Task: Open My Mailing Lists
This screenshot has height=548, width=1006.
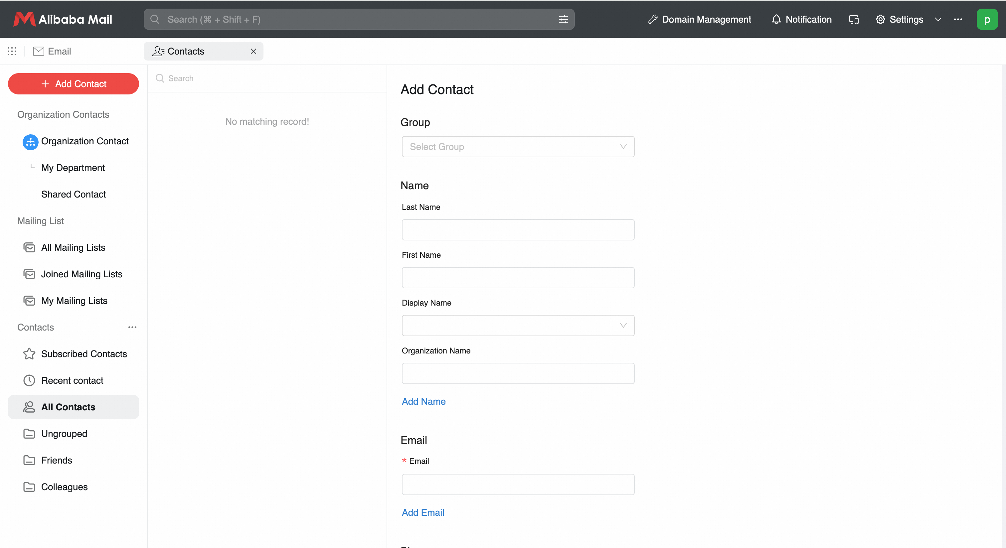Action: (65, 301)
